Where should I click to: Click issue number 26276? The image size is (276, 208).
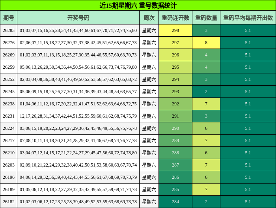click(x=9, y=43)
